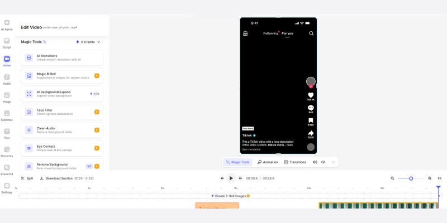Skip backward with the rewind button
The width and height of the screenshot is (447, 223).
(x=222, y=178)
